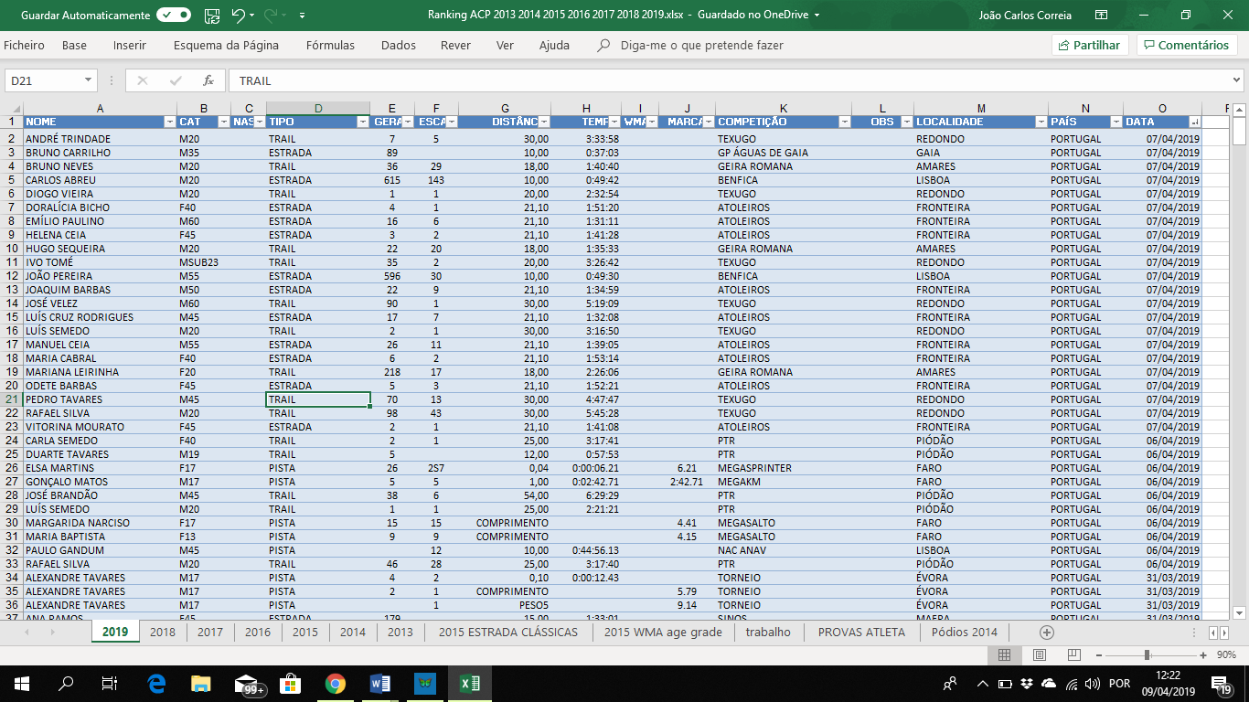The width and height of the screenshot is (1249, 702).
Task: Open the Fórmulas ribbon tab
Action: click(330, 45)
